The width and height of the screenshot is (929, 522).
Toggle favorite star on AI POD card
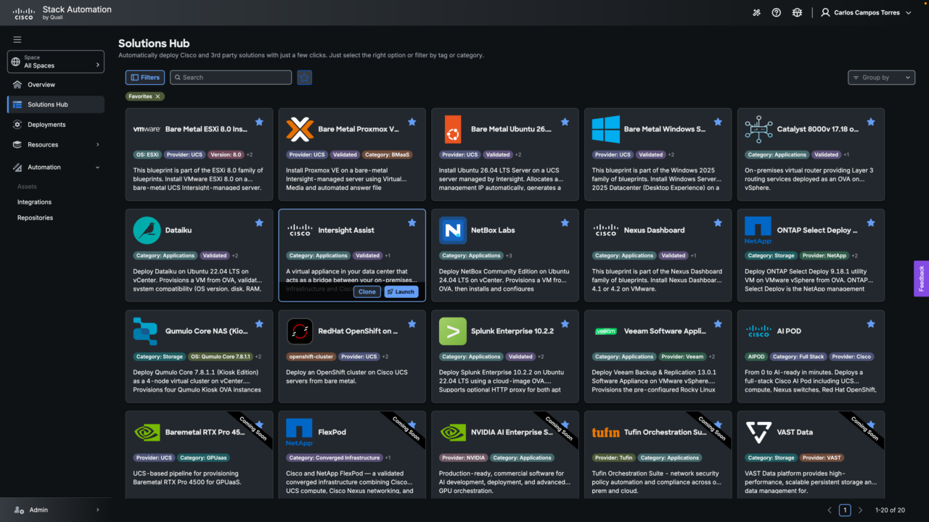click(871, 324)
